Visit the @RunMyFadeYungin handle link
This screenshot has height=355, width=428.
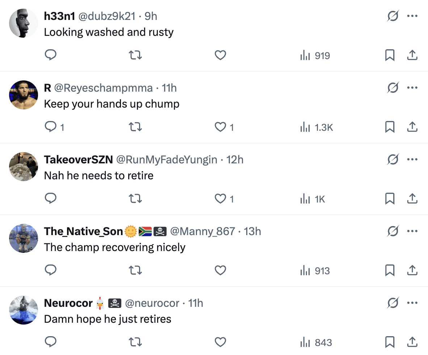[x=167, y=160]
